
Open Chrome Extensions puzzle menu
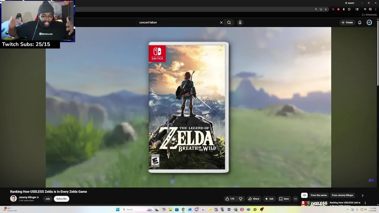point(349,9)
